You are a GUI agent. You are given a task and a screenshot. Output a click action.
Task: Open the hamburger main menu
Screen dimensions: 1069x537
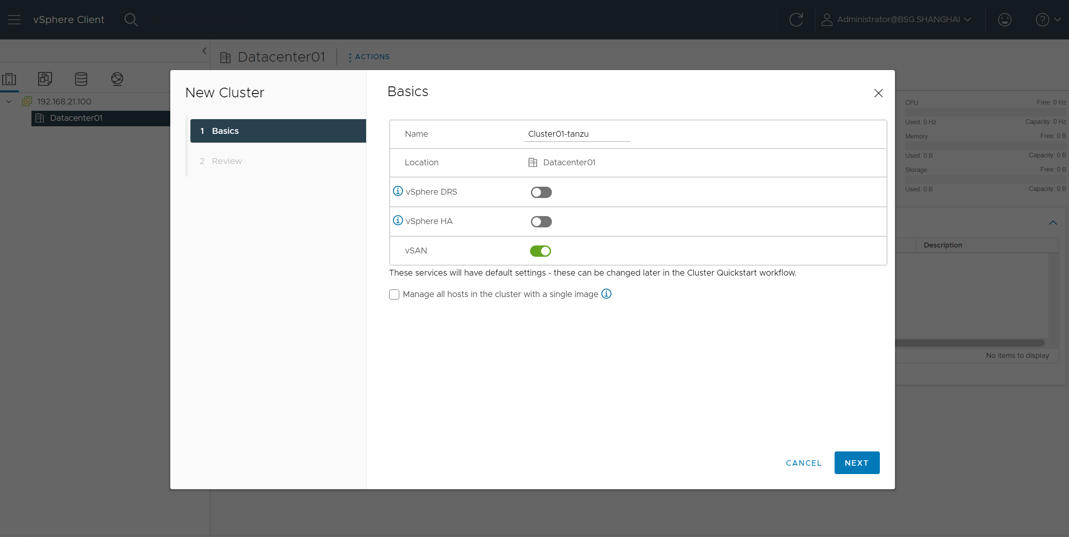(x=14, y=20)
